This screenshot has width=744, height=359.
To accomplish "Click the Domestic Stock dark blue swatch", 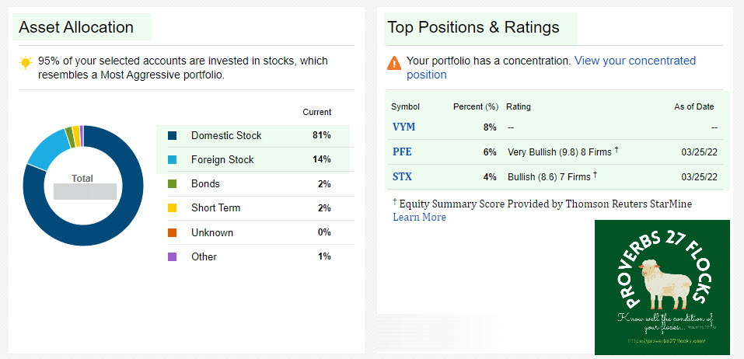I will click(173, 135).
